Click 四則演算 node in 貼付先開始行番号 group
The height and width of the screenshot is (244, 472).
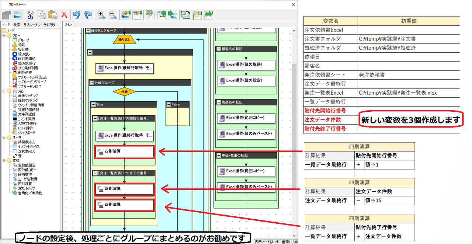124,151
